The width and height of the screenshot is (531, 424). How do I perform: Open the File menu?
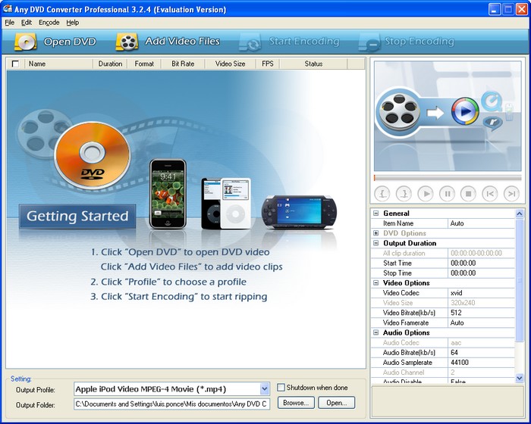point(9,23)
